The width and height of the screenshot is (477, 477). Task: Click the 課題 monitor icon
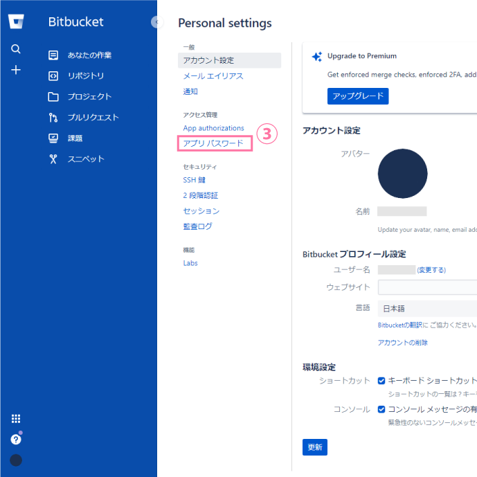[x=53, y=138]
